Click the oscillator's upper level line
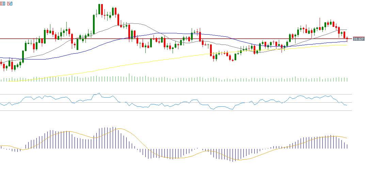The height and width of the screenshot is (172, 367). 170,94
